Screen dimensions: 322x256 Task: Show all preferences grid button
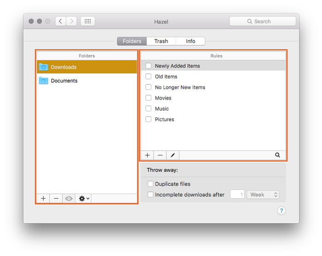click(87, 21)
